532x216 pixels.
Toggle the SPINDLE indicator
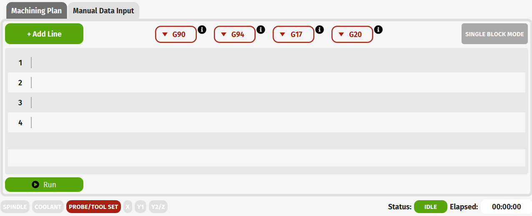point(15,207)
